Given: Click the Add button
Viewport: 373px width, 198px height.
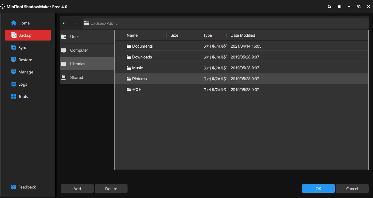Looking at the screenshot, I should (x=77, y=189).
